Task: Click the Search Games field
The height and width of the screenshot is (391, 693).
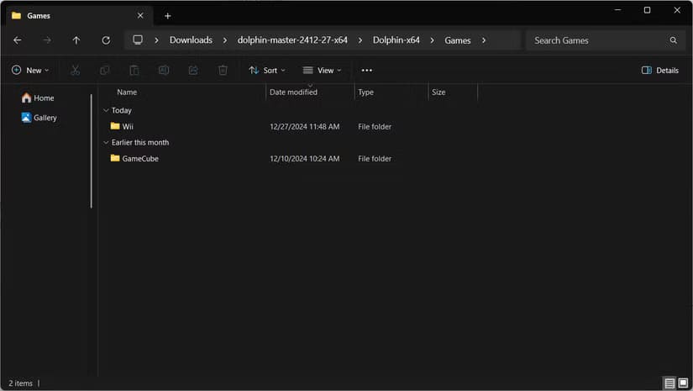Action: (601, 40)
